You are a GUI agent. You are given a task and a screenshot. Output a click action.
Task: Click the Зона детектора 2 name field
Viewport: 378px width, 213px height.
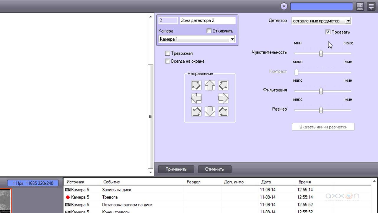(208, 20)
